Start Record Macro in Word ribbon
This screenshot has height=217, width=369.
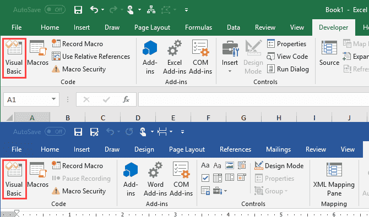point(77,166)
